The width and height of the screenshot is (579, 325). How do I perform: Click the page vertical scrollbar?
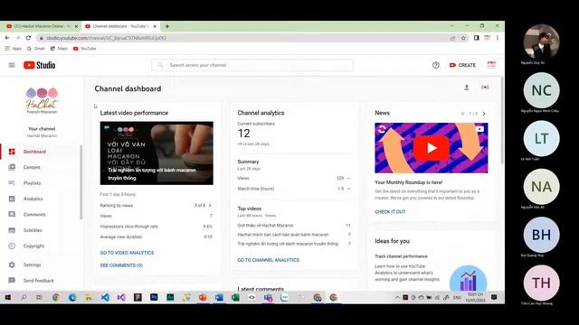pyautogui.click(x=502, y=120)
